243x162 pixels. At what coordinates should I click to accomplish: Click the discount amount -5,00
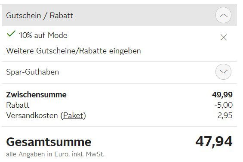223,105
